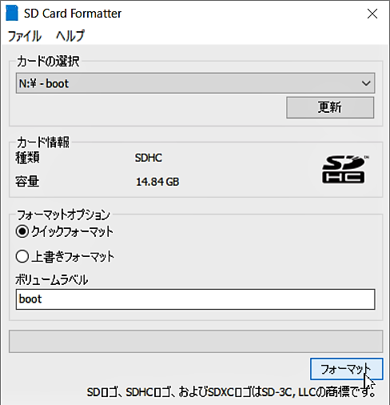Click the empty format progress bar
The image size is (390, 405).
(196, 341)
